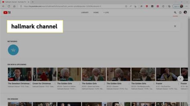Show more upcoming shows with the right arrow
Viewport: 190px width, 106px height.
click(x=180, y=79)
